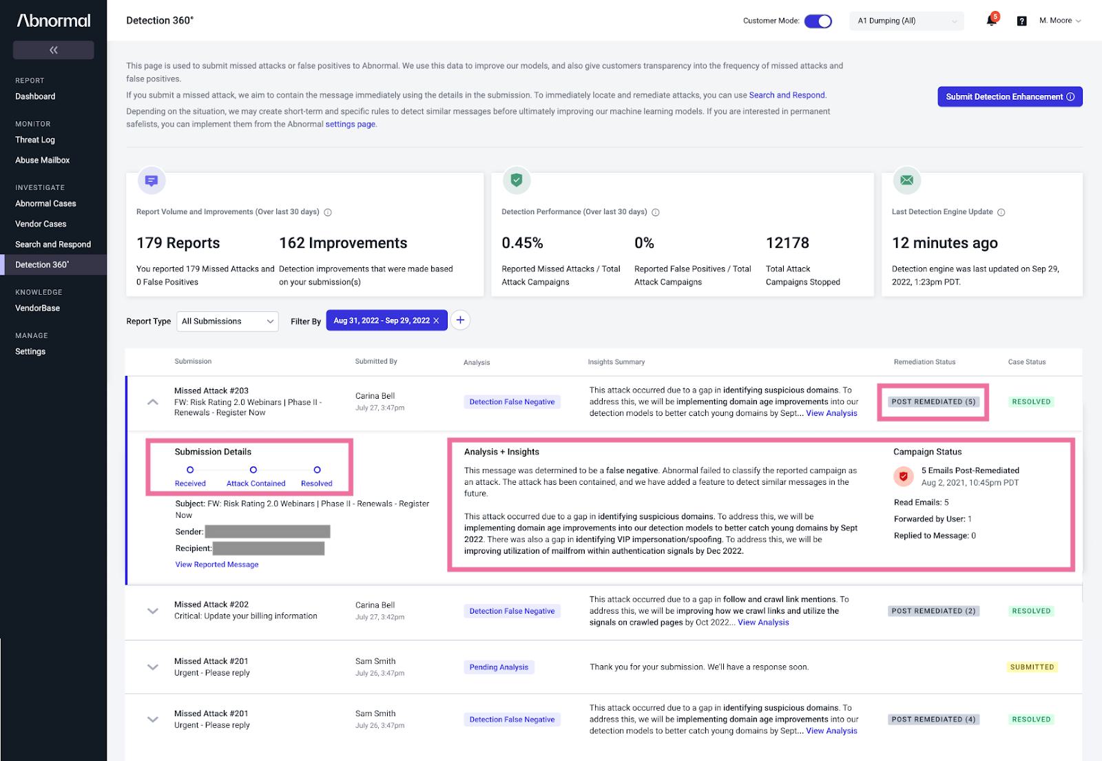
Task: Collapse the sidebar with double-chevron button
Action: tap(54, 50)
